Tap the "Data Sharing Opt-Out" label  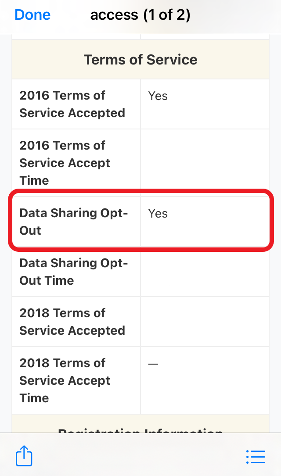[x=74, y=222]
